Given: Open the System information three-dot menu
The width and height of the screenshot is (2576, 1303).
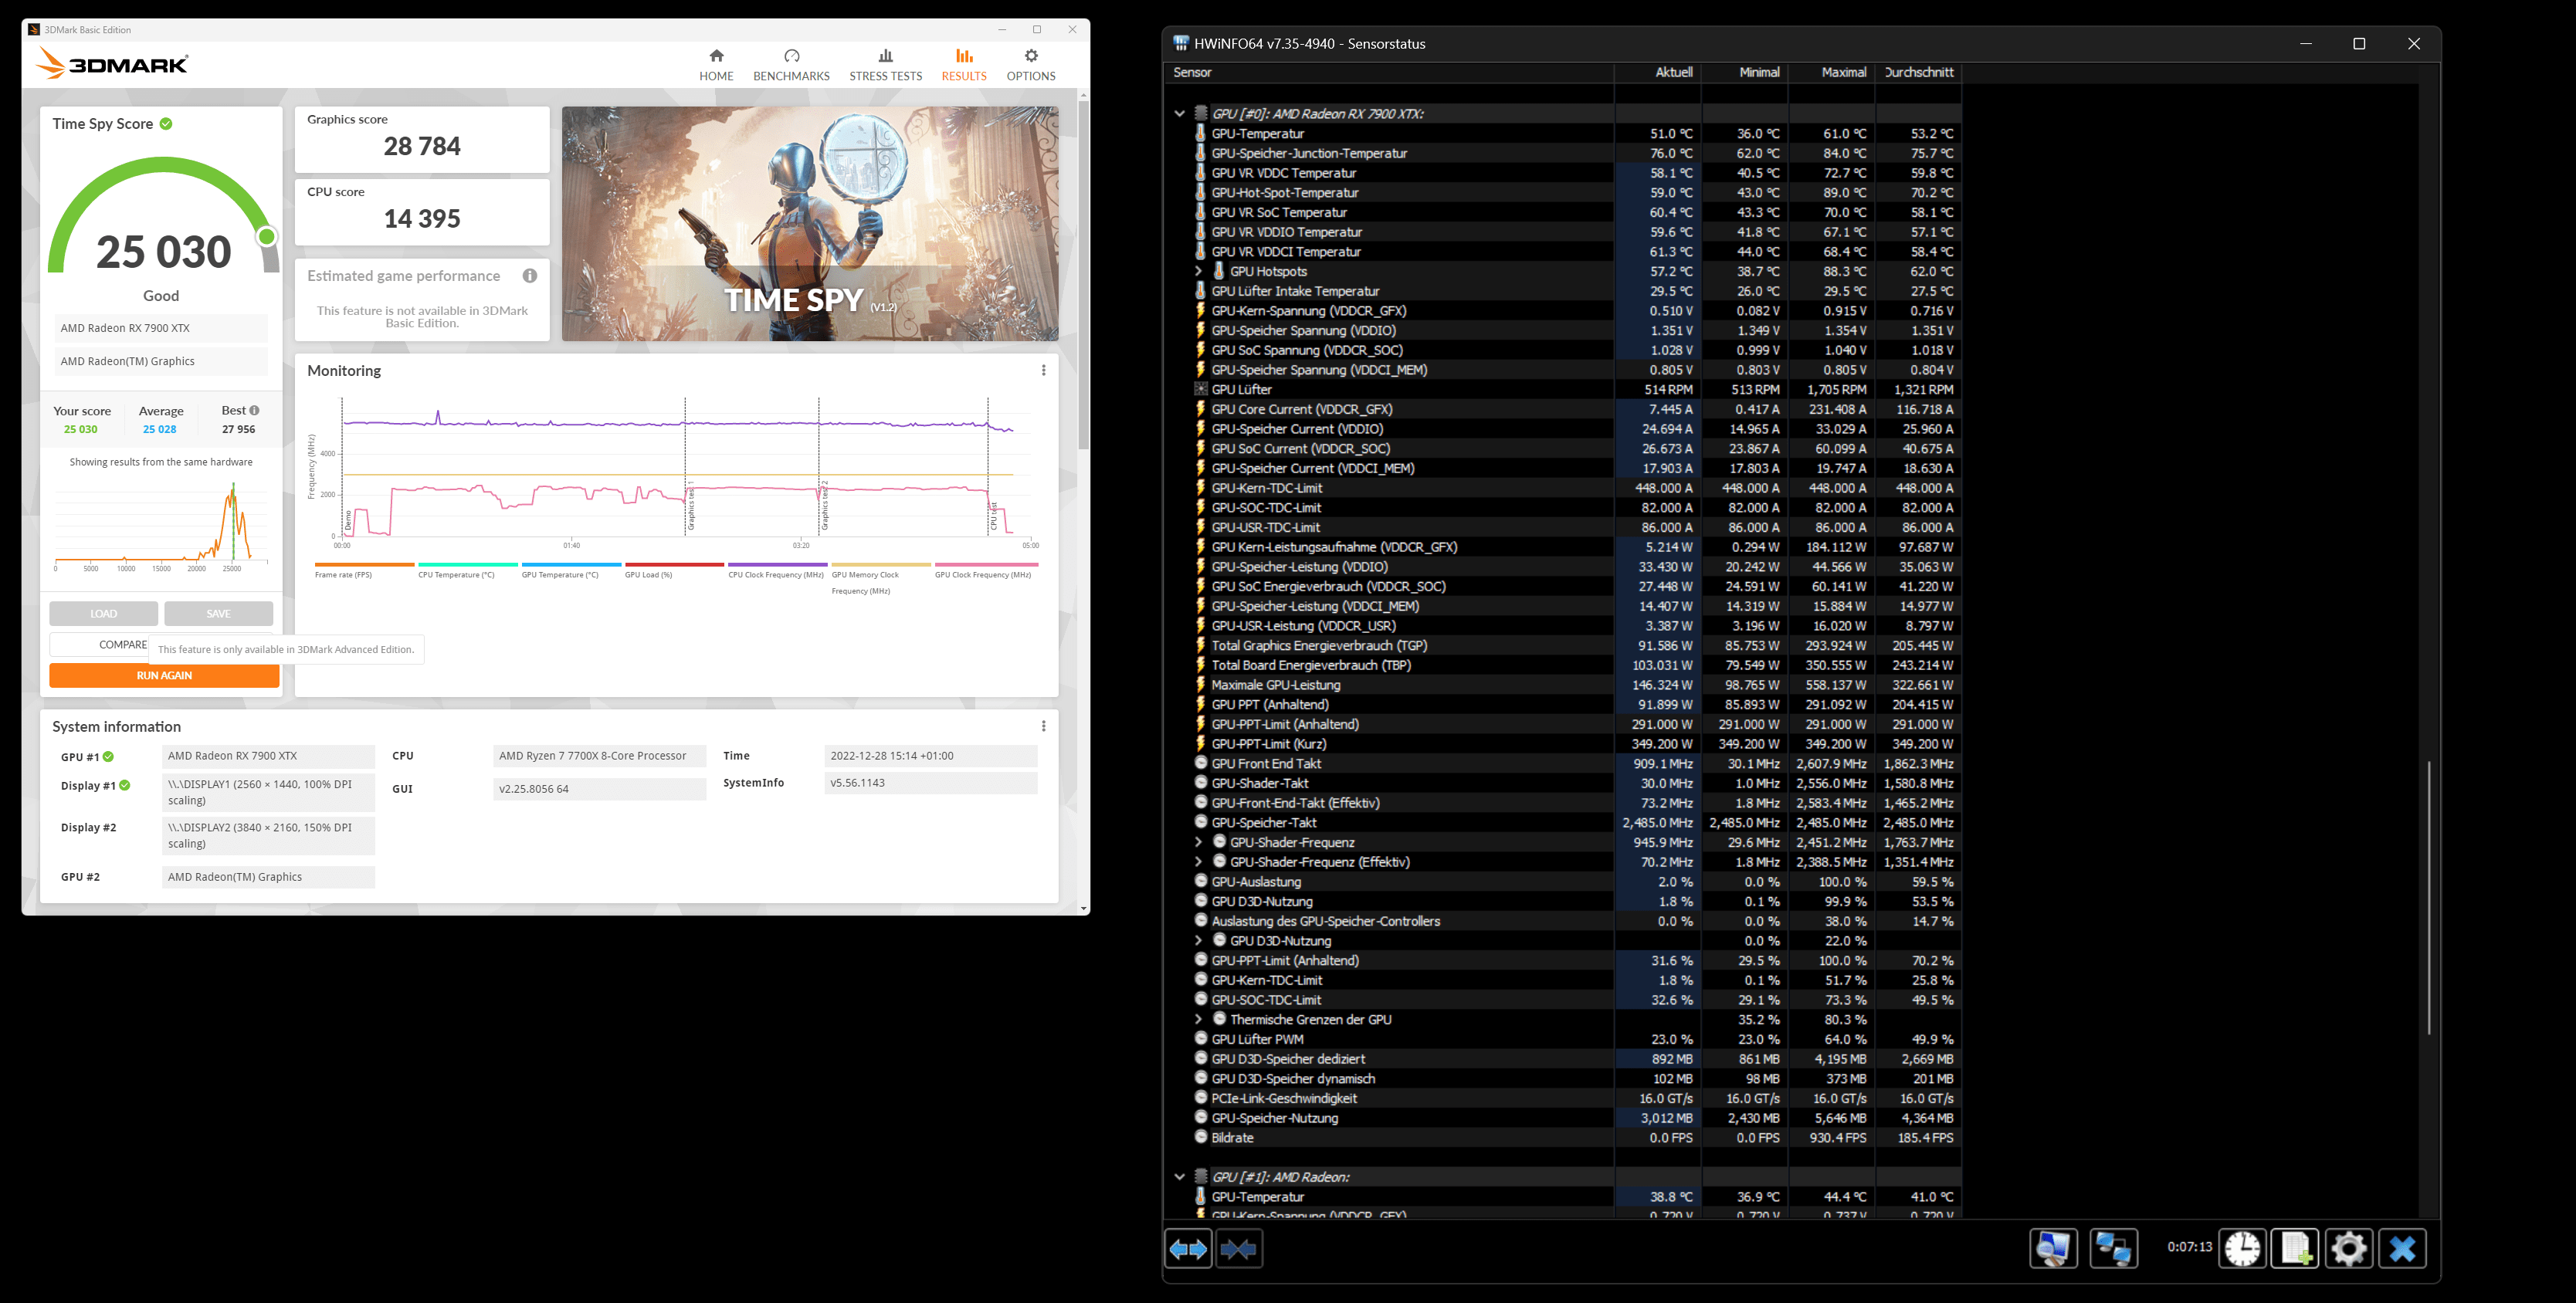Looking at the screenshot, I should (x=1043, y=726).
